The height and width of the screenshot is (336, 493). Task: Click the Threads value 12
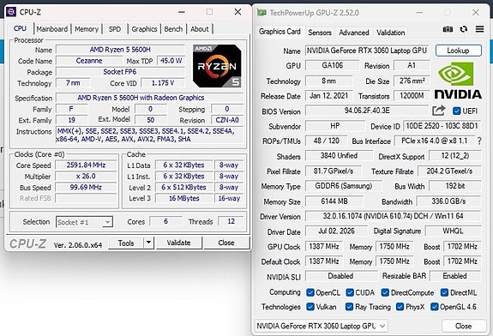pyautogui.click(x=231, y=221)
